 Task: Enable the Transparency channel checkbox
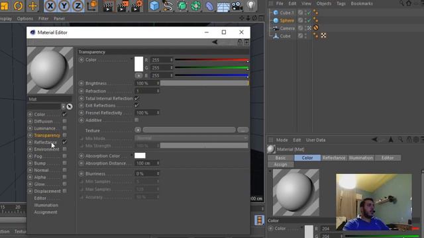(65, 135)
